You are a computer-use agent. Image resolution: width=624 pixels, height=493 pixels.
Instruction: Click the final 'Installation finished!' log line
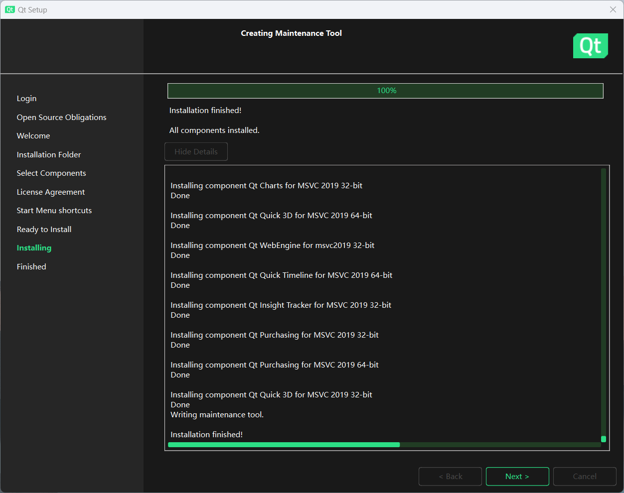tap(207, 435)
